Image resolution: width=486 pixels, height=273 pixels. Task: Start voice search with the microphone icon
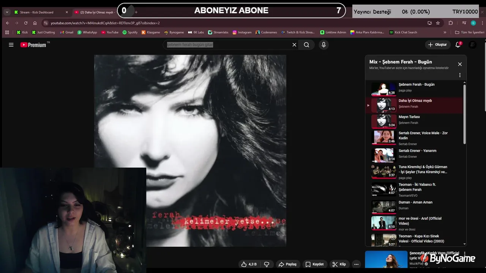point(323,45)
